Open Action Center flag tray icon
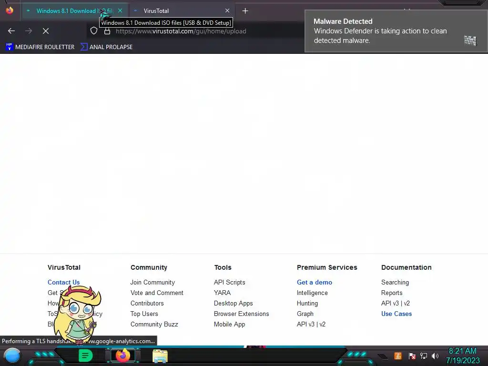Screen dimensions: 488x366 [412, 356]
